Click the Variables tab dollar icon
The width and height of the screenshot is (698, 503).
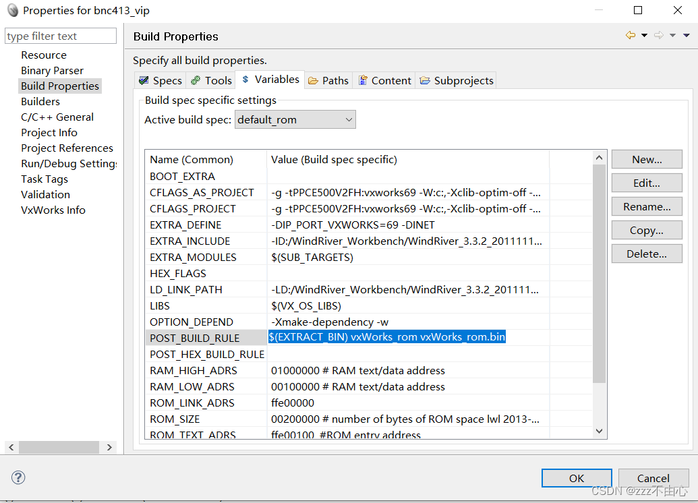click(245, 80)
